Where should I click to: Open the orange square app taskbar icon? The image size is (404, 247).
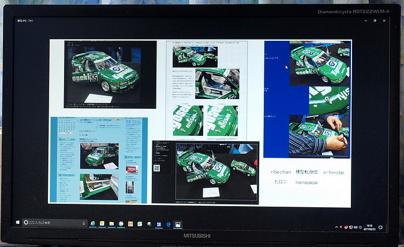pyautogui.click(x=130, y=224)
